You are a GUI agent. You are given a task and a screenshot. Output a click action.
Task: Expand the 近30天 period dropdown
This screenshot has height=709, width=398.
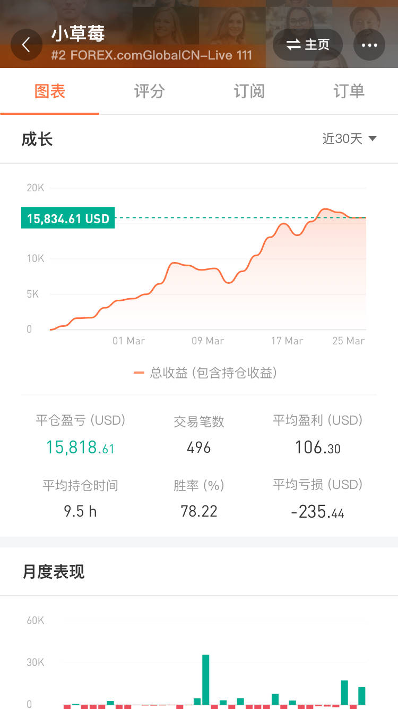(x=349, y=139)
